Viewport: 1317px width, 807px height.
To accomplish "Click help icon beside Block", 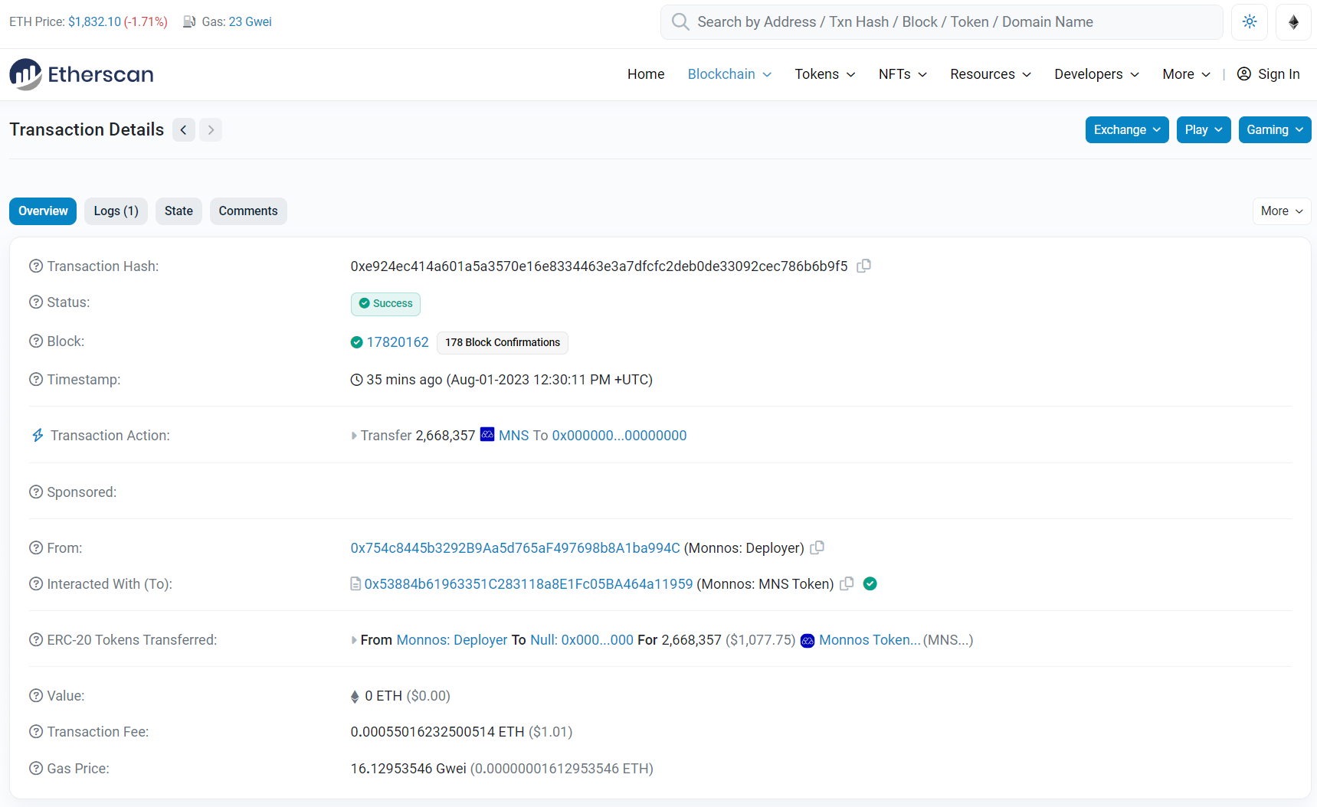I will tap(36, 341).
